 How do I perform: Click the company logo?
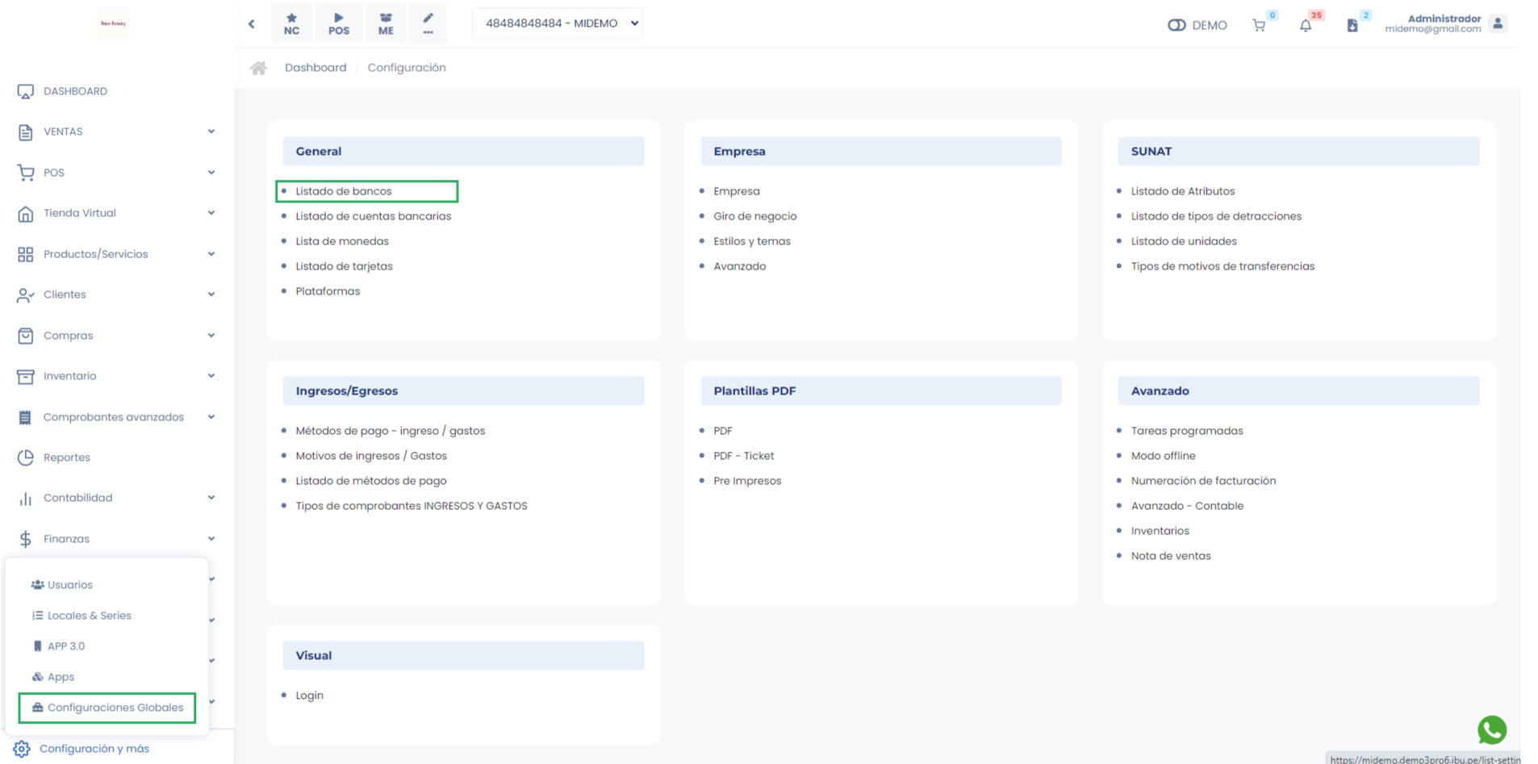[x=113, y=23]
